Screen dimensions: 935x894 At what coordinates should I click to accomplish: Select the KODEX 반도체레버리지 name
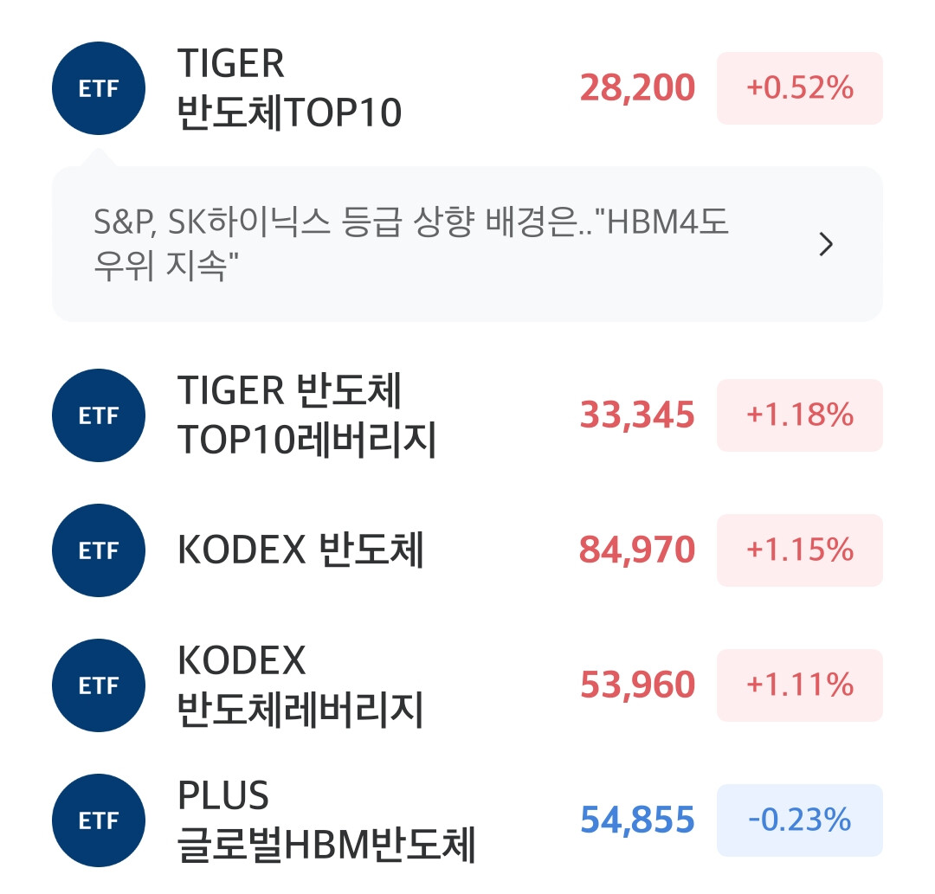coord(300,685)
